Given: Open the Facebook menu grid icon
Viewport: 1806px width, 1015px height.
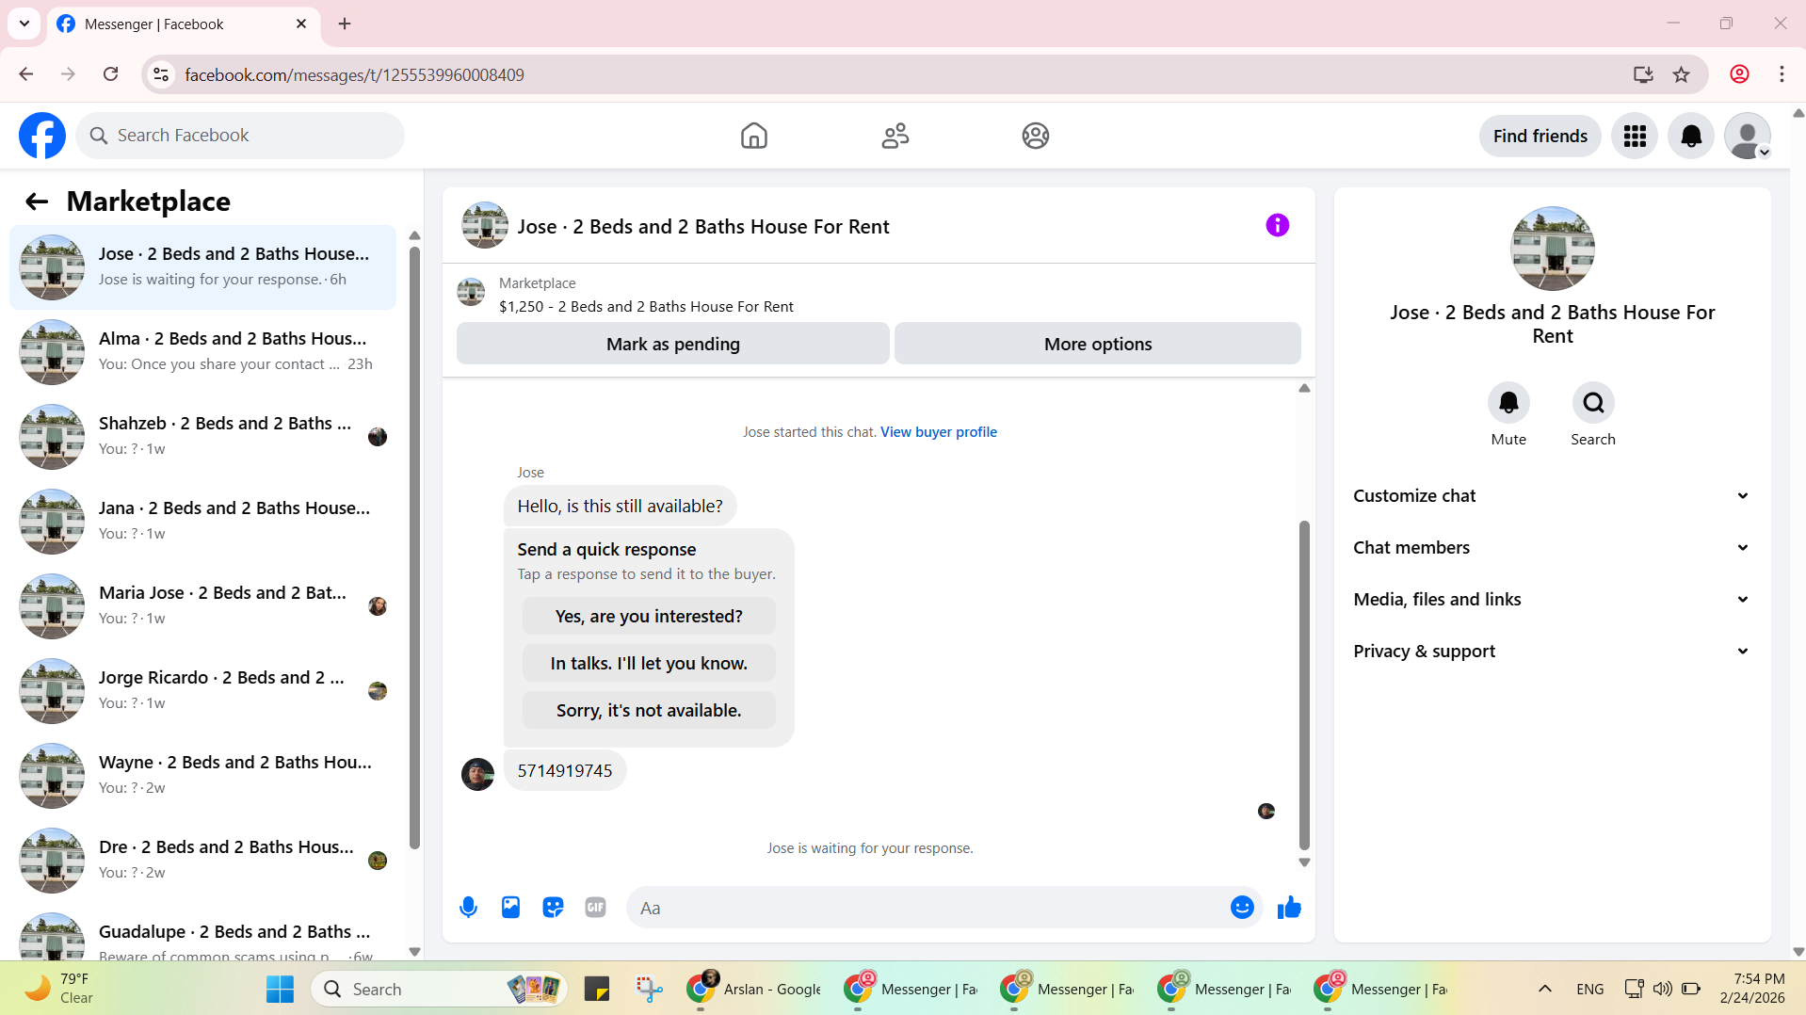Looking at the screenshot, I should 1635,137.
